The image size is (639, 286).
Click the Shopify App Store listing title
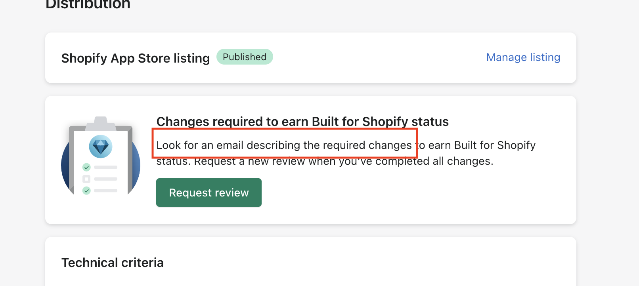[136, 58]
